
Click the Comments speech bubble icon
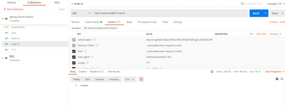tap(242, 4)
